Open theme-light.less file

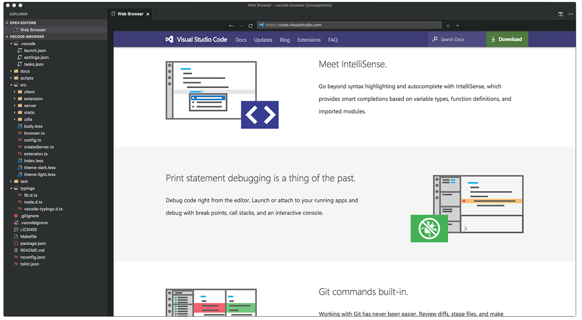pyautogui.click(x=40, y=174)
